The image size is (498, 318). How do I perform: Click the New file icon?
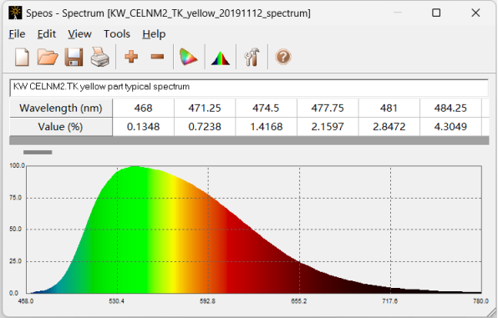pos(22,57)
